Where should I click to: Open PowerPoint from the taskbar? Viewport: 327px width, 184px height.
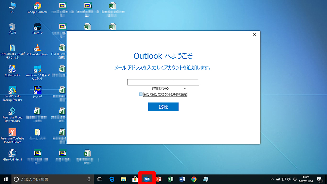(x=159, y=179)
